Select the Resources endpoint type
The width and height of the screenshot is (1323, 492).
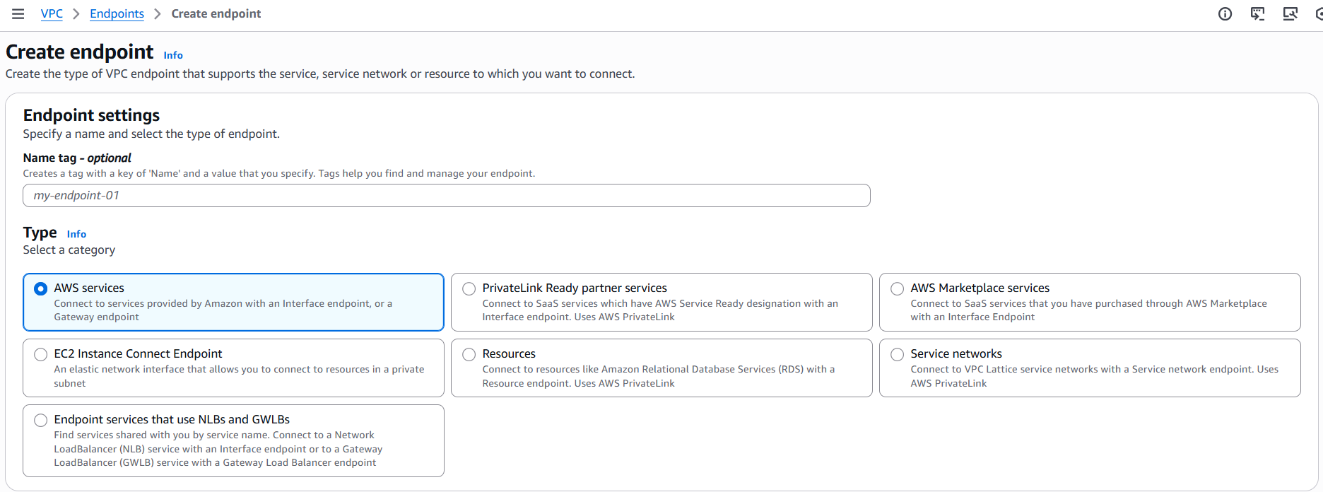(x=469, y=354)
